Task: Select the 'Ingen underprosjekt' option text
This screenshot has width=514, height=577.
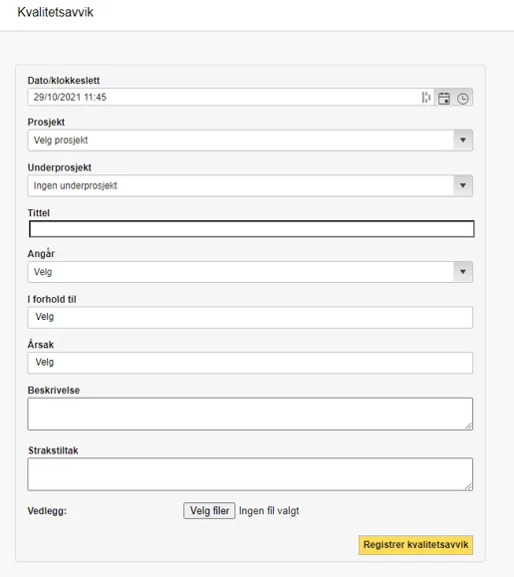Action: [75, 185]
